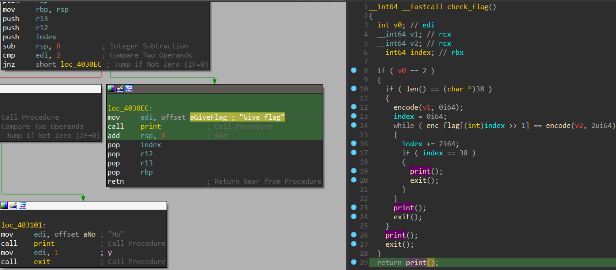This screenshot has height=270, width=616.
Task: Click the edit pencil icon of the loc_4030EC node
Action: pos(120,89)
